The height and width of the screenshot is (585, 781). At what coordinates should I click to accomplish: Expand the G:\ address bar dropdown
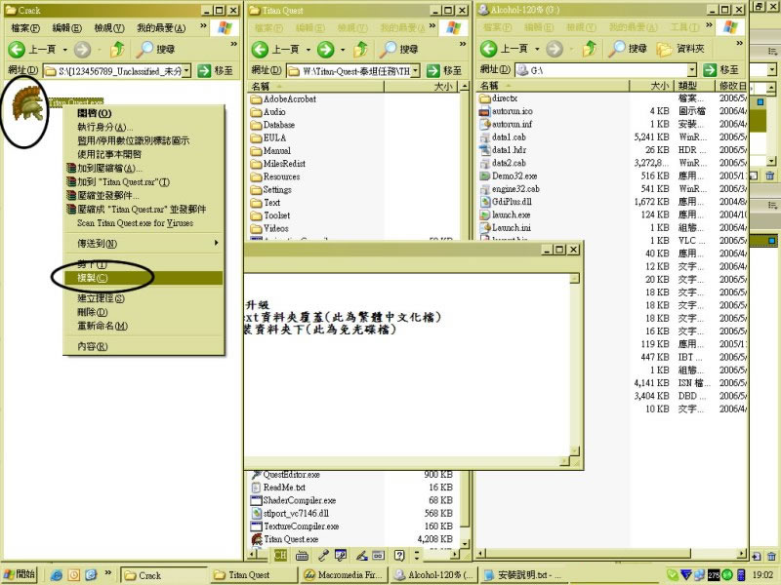click(692, 70)
